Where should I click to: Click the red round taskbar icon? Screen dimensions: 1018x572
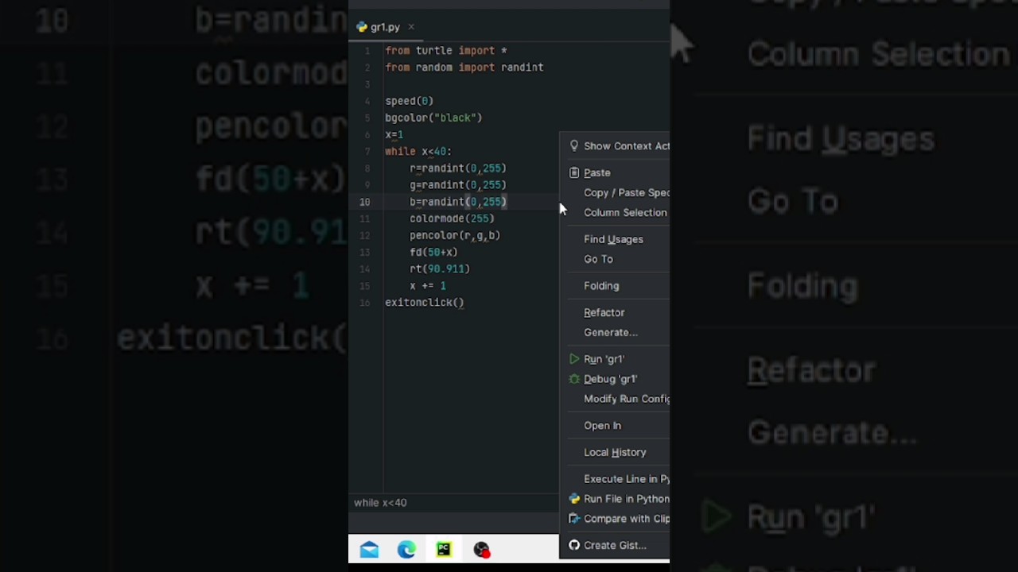tap(481, 550)
